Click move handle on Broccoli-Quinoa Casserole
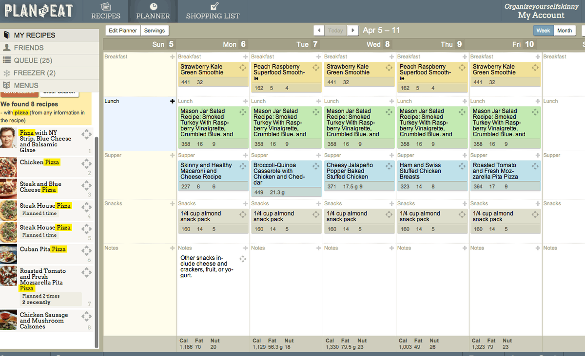Screen dimensions: 585x356 [316, 166]
